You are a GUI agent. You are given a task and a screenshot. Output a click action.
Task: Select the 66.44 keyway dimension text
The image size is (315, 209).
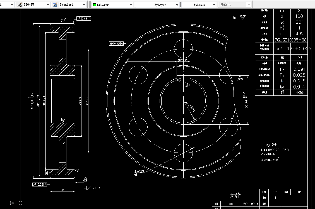pos(245,100)
